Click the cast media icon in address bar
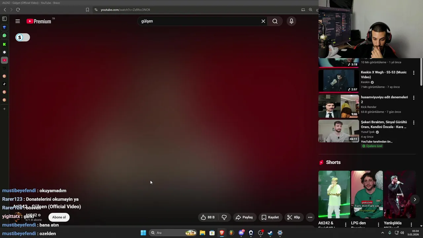Image resolution: width=423 pixels, height=238 pixels. (x=303, y=10)
